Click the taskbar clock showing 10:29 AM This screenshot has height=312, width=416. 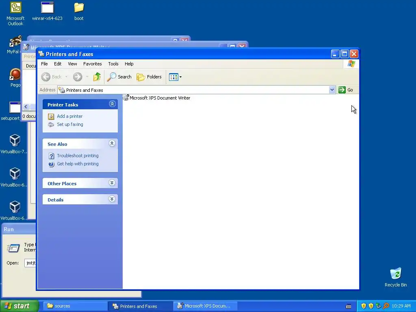click(x=401, y=306)
